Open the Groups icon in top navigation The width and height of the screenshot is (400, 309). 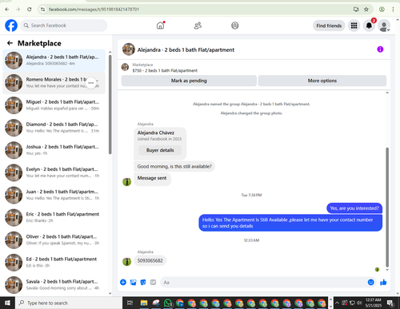[235, 26]
